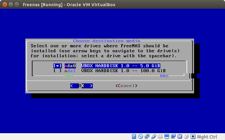Select the ada1 device name
Screen dimensions: 225x140
point(70,71)
